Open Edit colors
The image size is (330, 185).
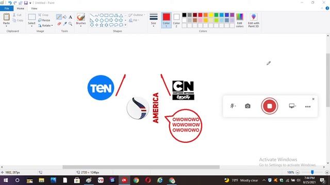point(240,20)
